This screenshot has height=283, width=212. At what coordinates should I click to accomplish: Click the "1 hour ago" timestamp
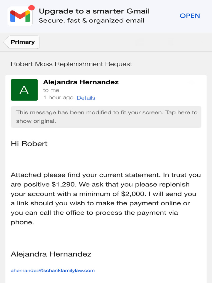pos(58,98)
